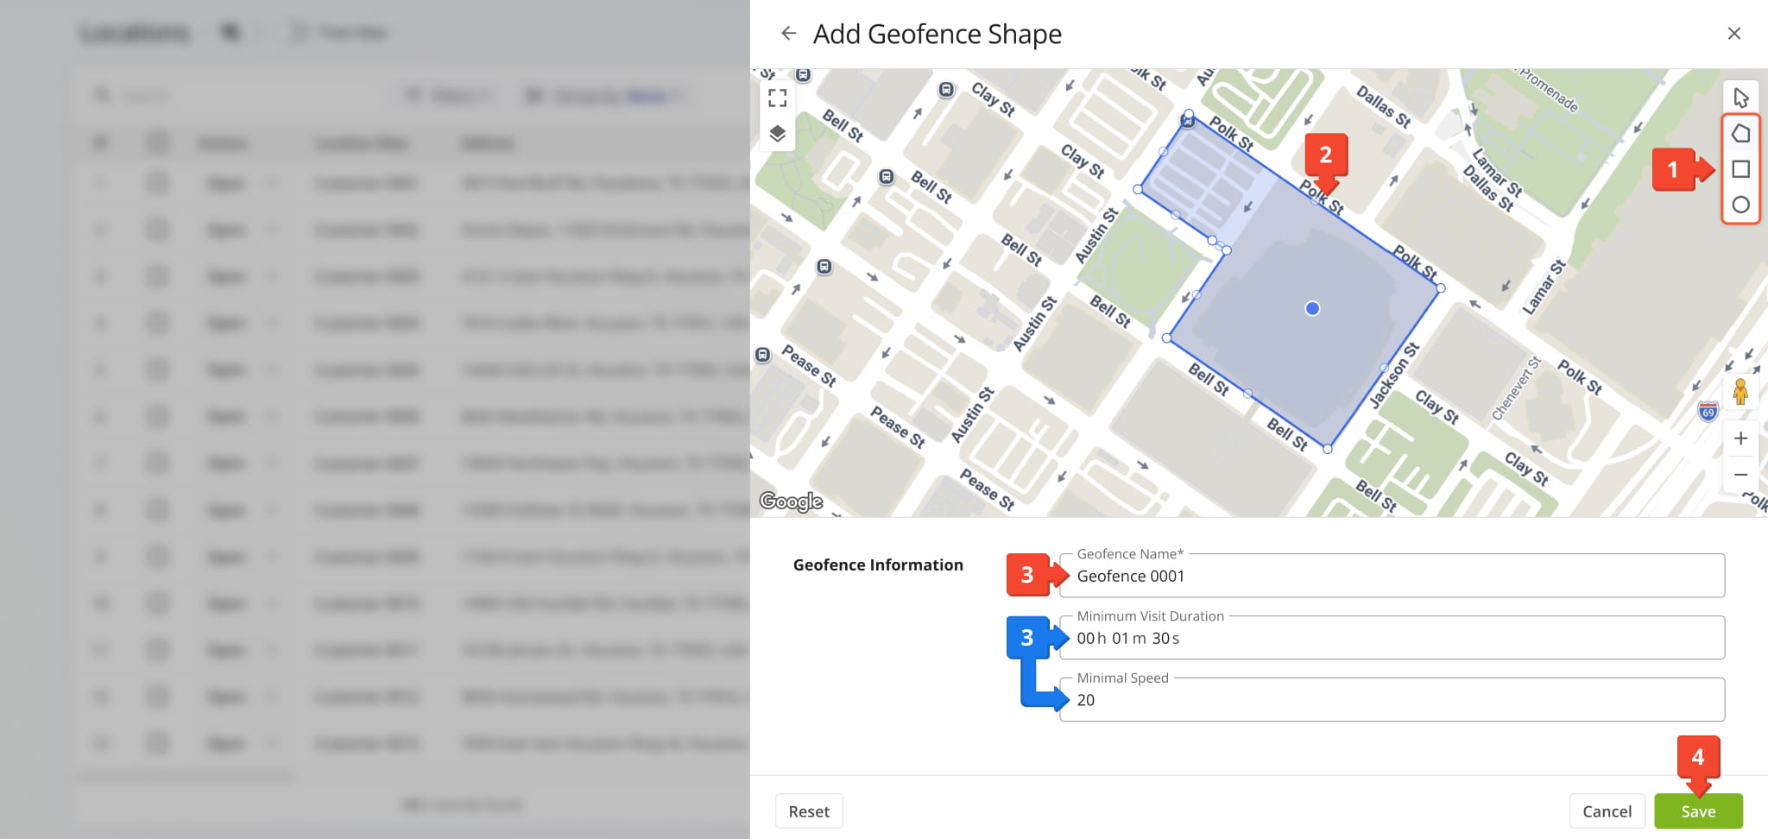Screen dimensions: 1768x839
Task: Zoom in on the map
Action: [x=1740, y=438]
